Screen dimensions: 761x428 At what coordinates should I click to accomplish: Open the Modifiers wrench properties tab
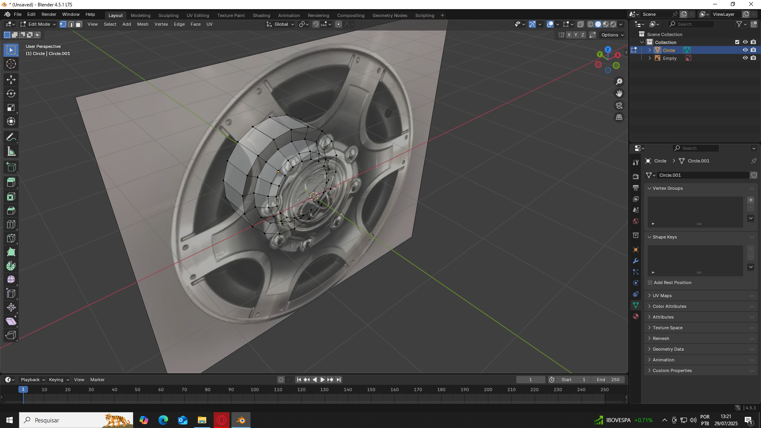[636, 261]
